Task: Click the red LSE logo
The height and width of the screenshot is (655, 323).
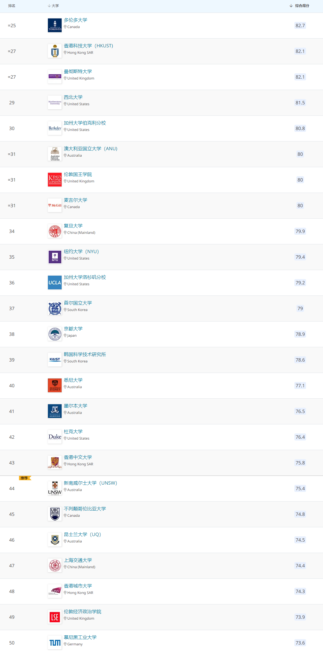Action: coord(55,617)
